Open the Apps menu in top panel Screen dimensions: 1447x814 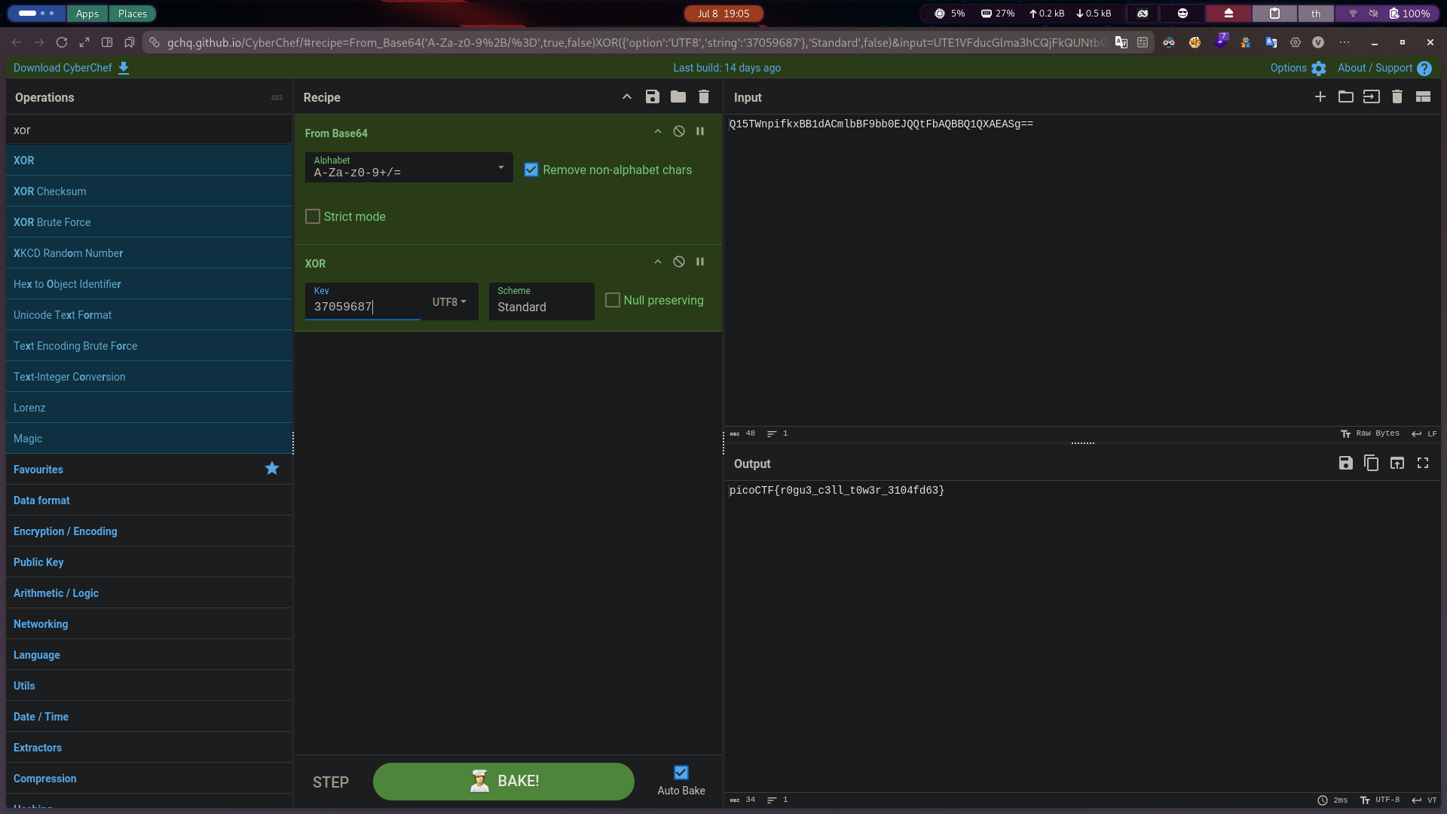tap(87, 14)
